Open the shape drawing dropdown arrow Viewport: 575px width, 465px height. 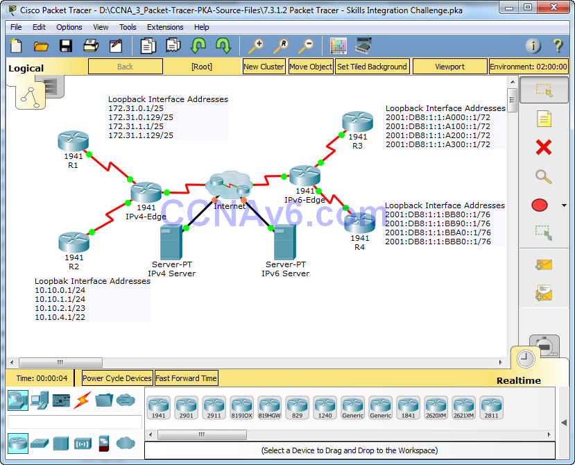point(563,205)
